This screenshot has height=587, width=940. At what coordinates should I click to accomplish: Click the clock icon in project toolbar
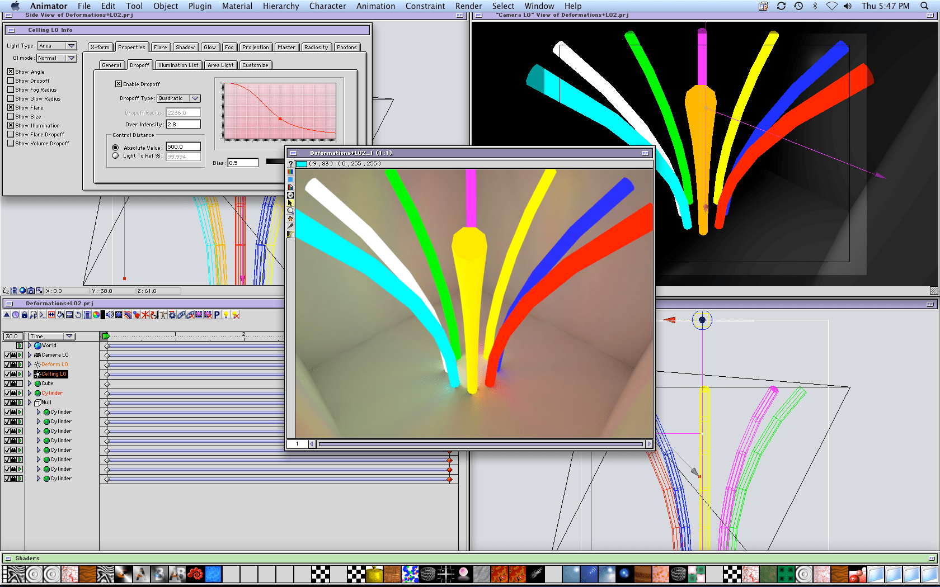[x=16, y=315]
